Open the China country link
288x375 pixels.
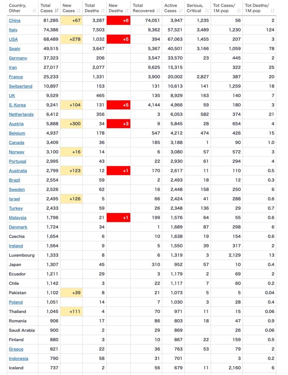15,21
